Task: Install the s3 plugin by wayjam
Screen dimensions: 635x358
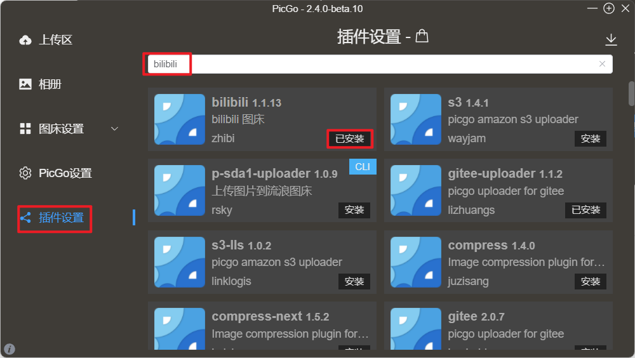Action: pyautogui.click(x=590, y=138)
